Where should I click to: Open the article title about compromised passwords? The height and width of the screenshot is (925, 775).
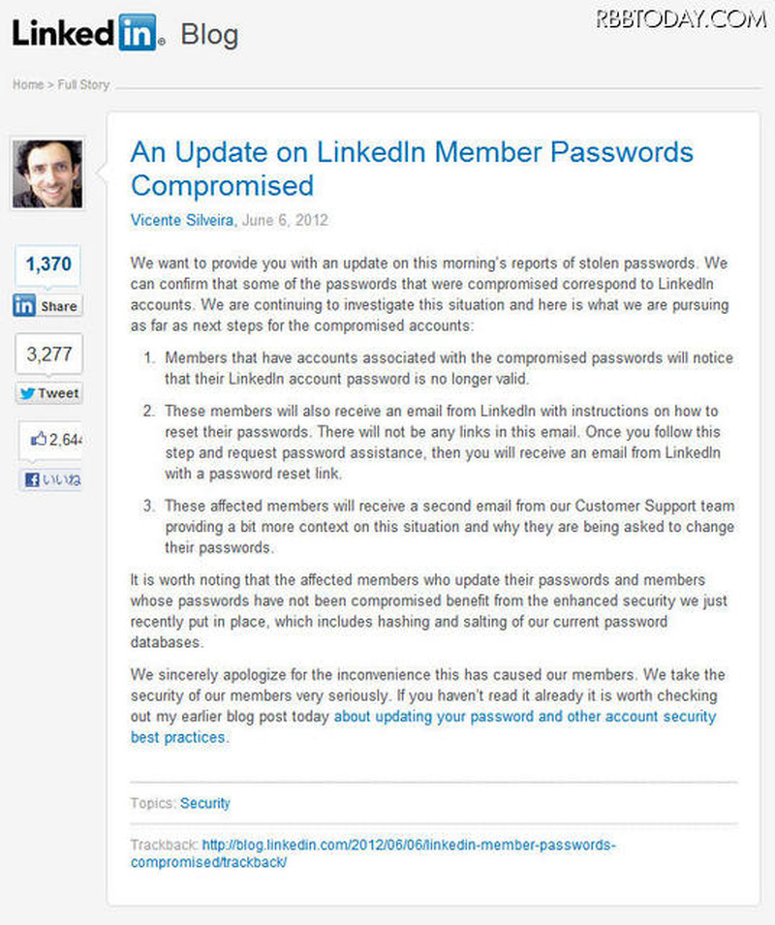(x=412, y=169)
